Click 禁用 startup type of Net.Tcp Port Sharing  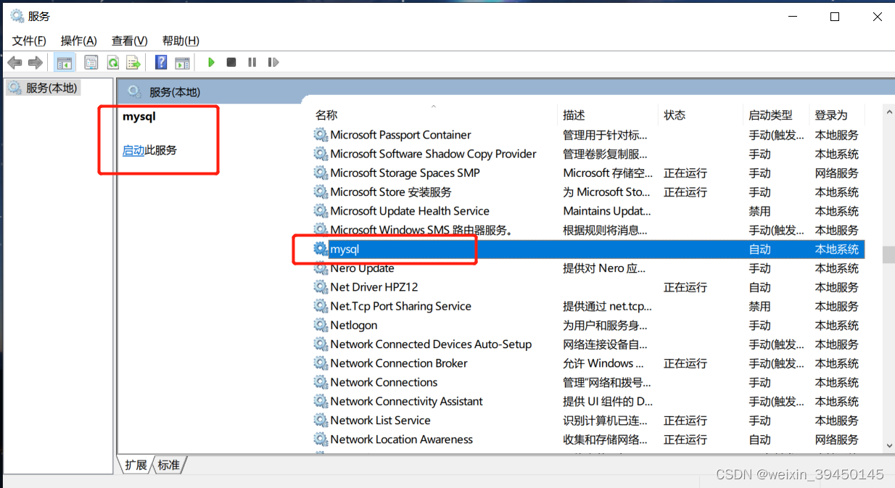pyautogui.click(x=759, y=306)
